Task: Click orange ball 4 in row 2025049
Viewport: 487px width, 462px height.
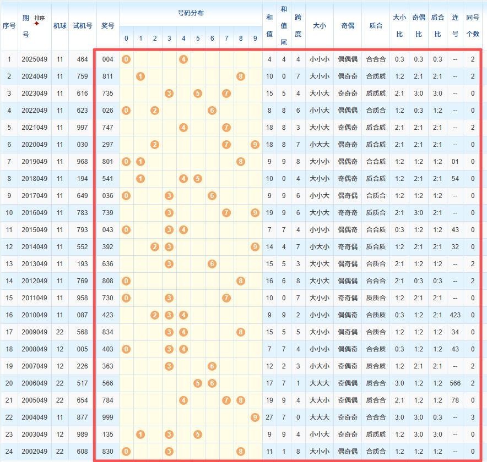Action: click(183, 59)
